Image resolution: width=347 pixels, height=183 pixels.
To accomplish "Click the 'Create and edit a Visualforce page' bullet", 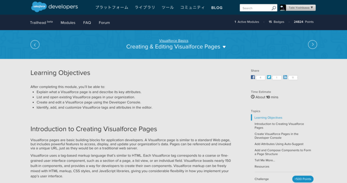I will point(89,102).
